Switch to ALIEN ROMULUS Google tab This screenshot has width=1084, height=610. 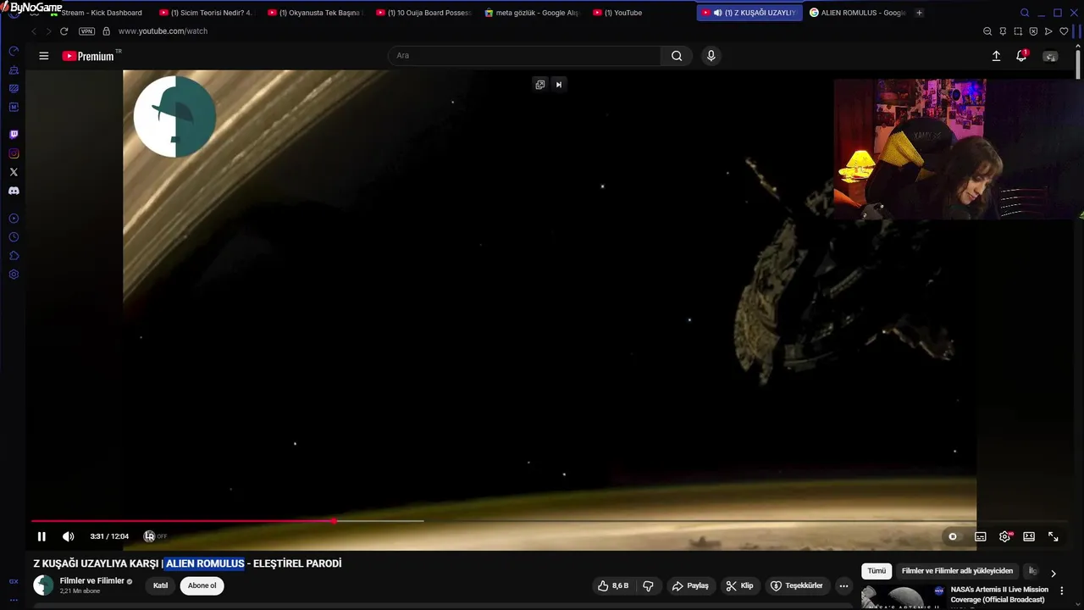tap(857, 13)
